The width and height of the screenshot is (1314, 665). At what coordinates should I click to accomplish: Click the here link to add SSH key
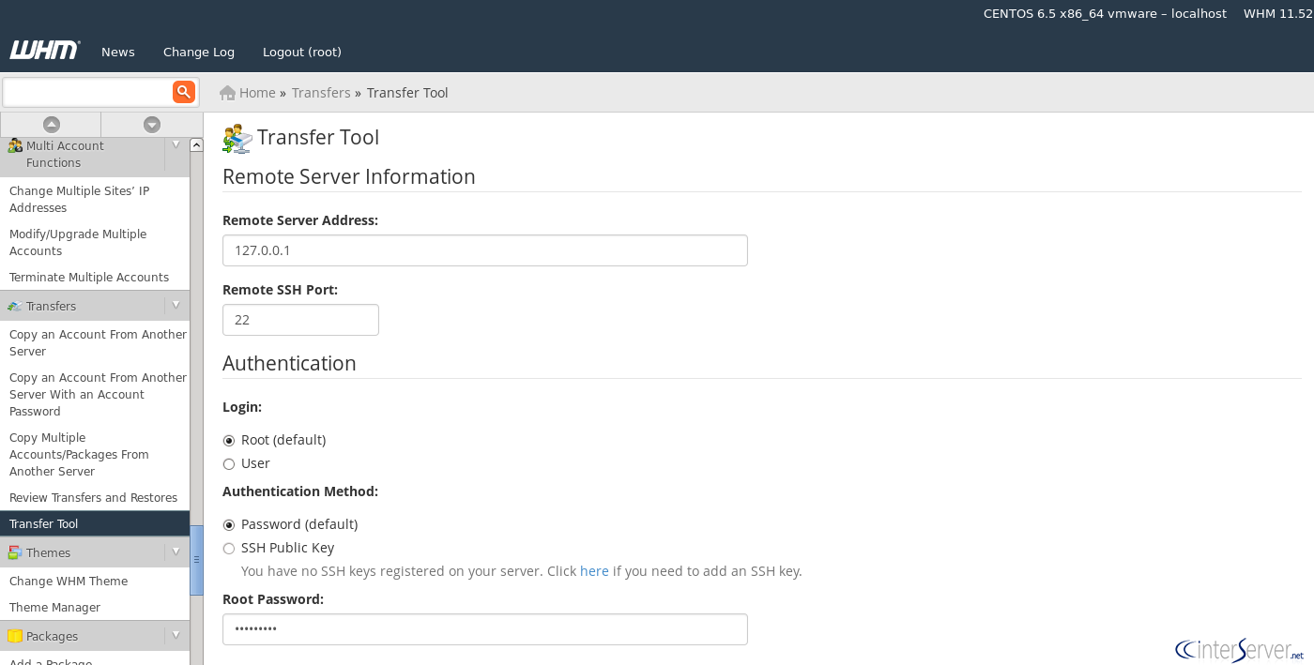(594, 570)
